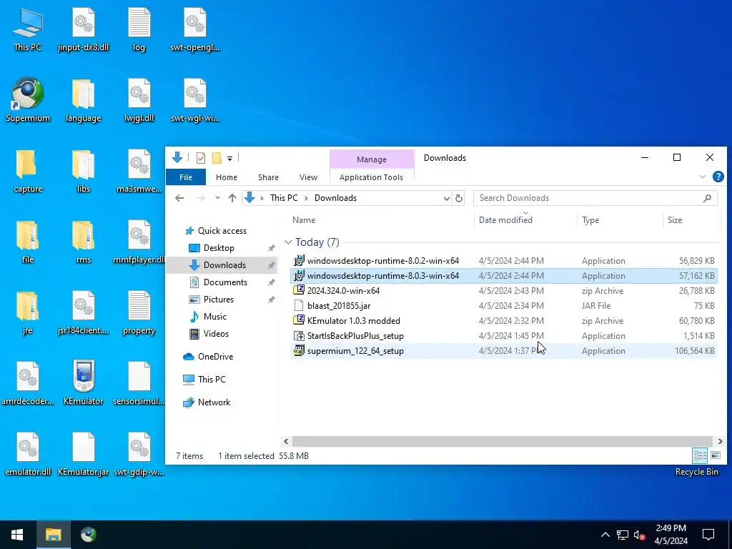Select KEmulator 1.0.3 modded archive
Screen dimensions: 732x549
(x=504, y=321)
